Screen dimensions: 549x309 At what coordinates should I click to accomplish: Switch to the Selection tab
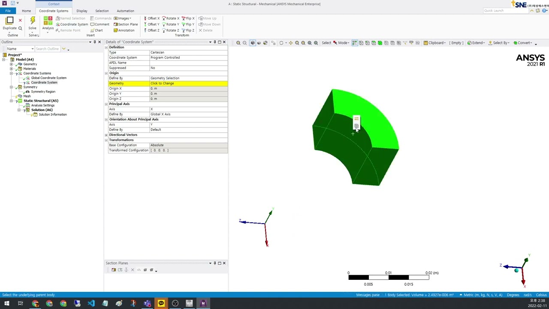click(102, 11)
